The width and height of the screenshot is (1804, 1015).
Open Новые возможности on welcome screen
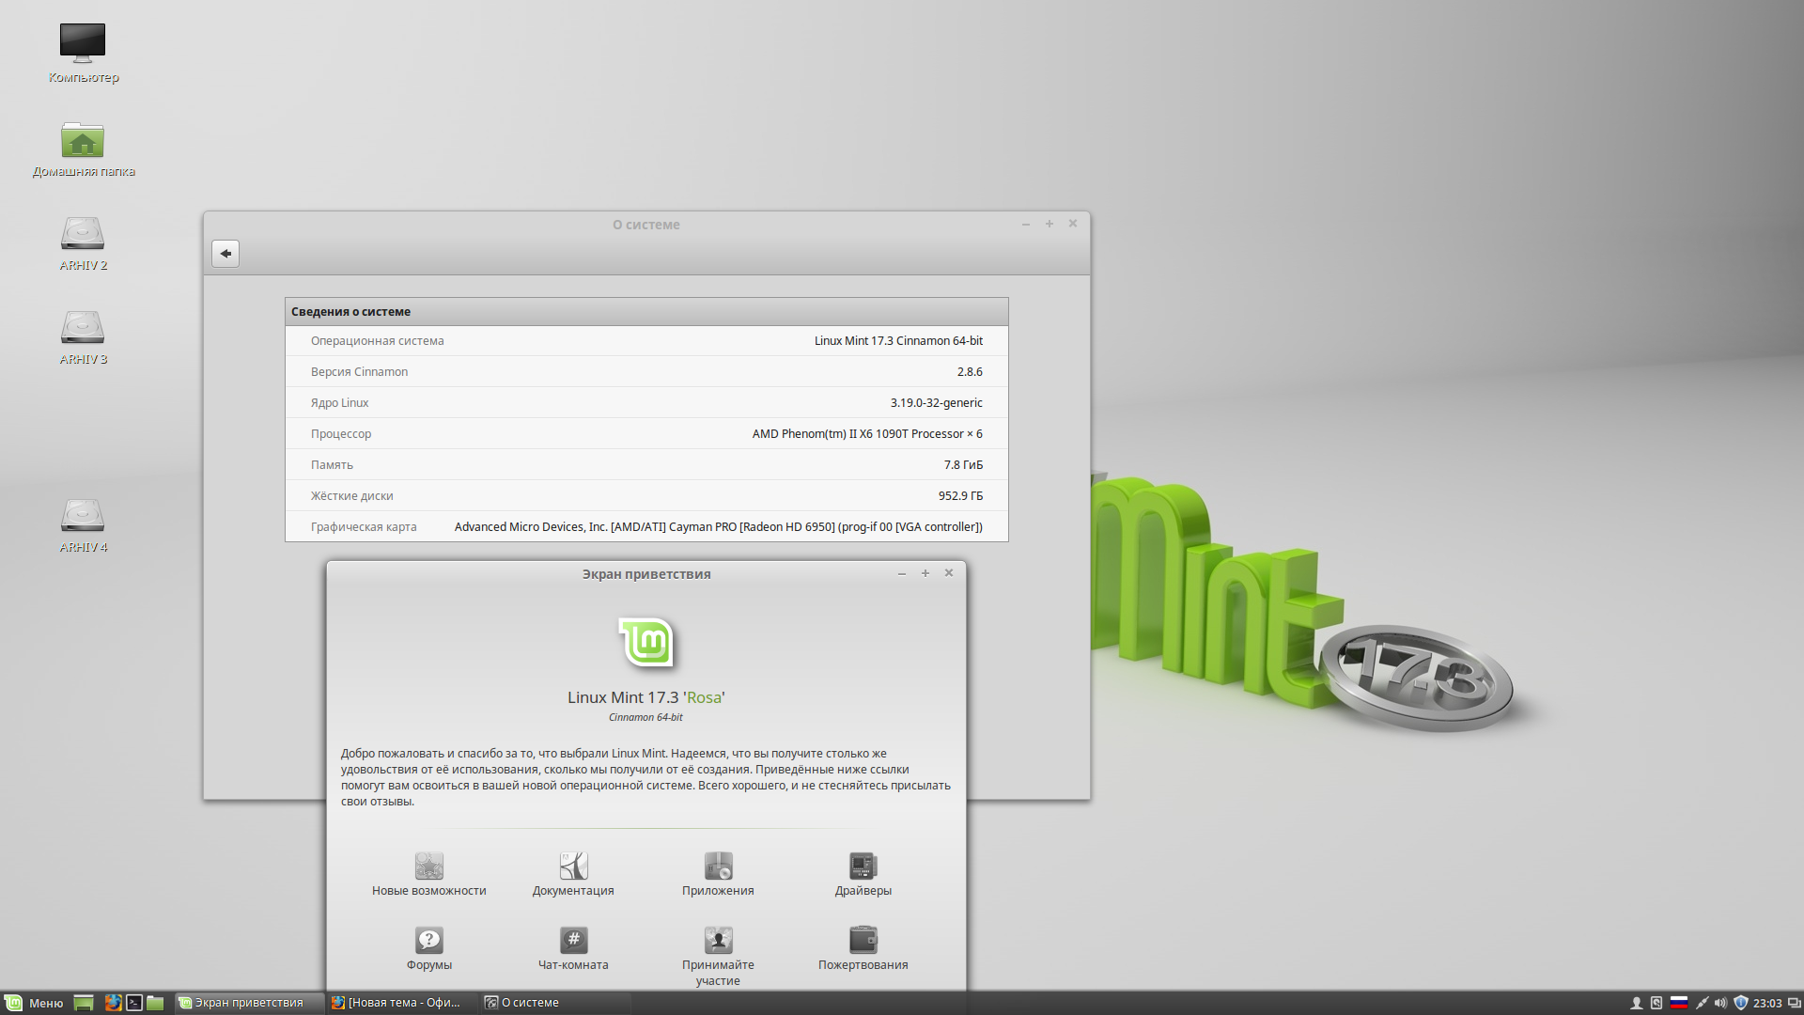coord(429,866)
